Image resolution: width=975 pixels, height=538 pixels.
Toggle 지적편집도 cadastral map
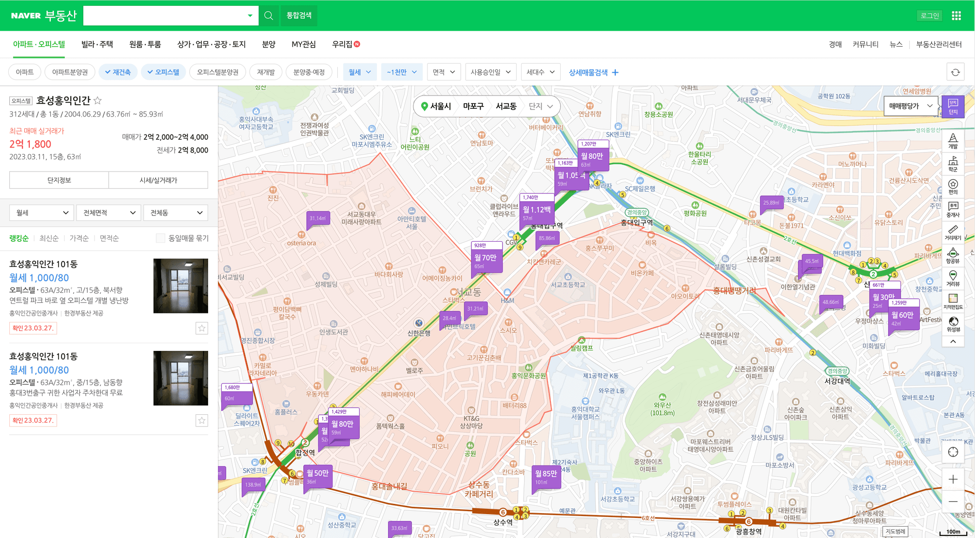coord(953,301)
